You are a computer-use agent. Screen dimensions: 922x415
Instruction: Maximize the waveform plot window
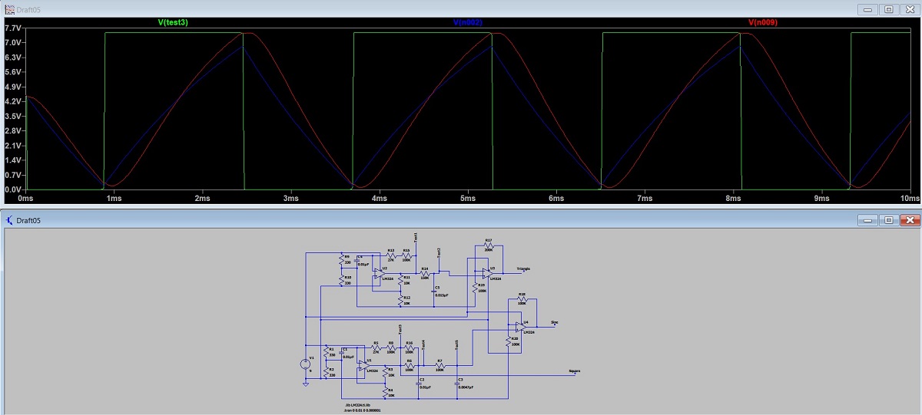(x=888, y=9)
